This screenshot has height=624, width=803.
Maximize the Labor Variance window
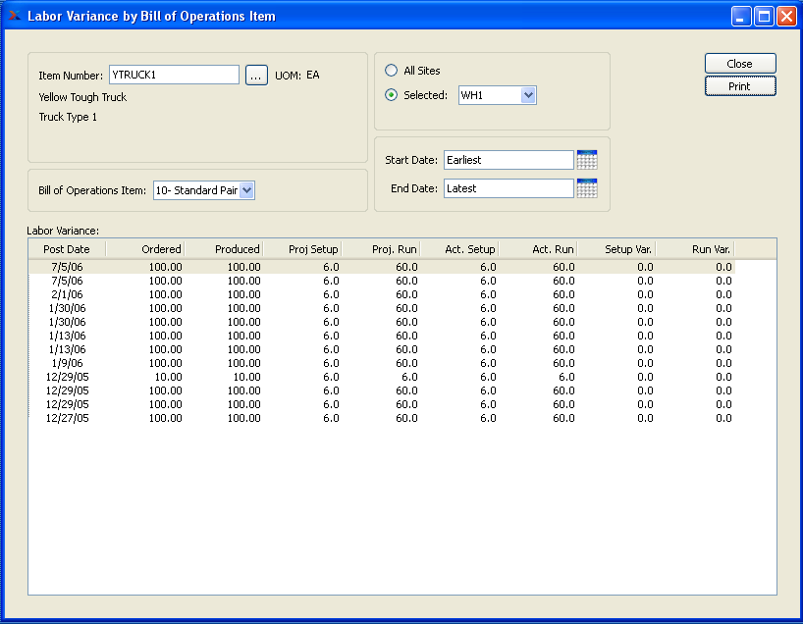click(x=765, y=17)
